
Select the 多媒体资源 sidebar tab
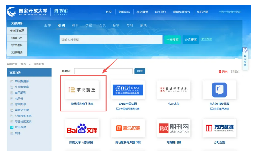(17, 30)
